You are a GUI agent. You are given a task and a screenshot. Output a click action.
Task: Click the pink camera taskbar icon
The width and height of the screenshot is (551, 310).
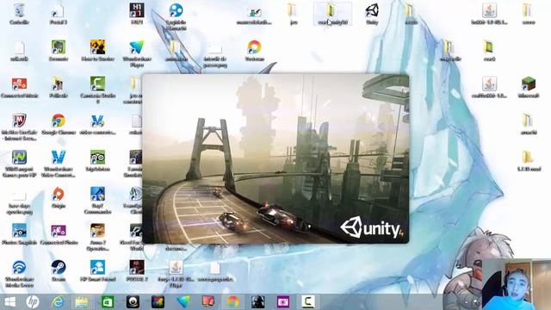click(283, 302)
